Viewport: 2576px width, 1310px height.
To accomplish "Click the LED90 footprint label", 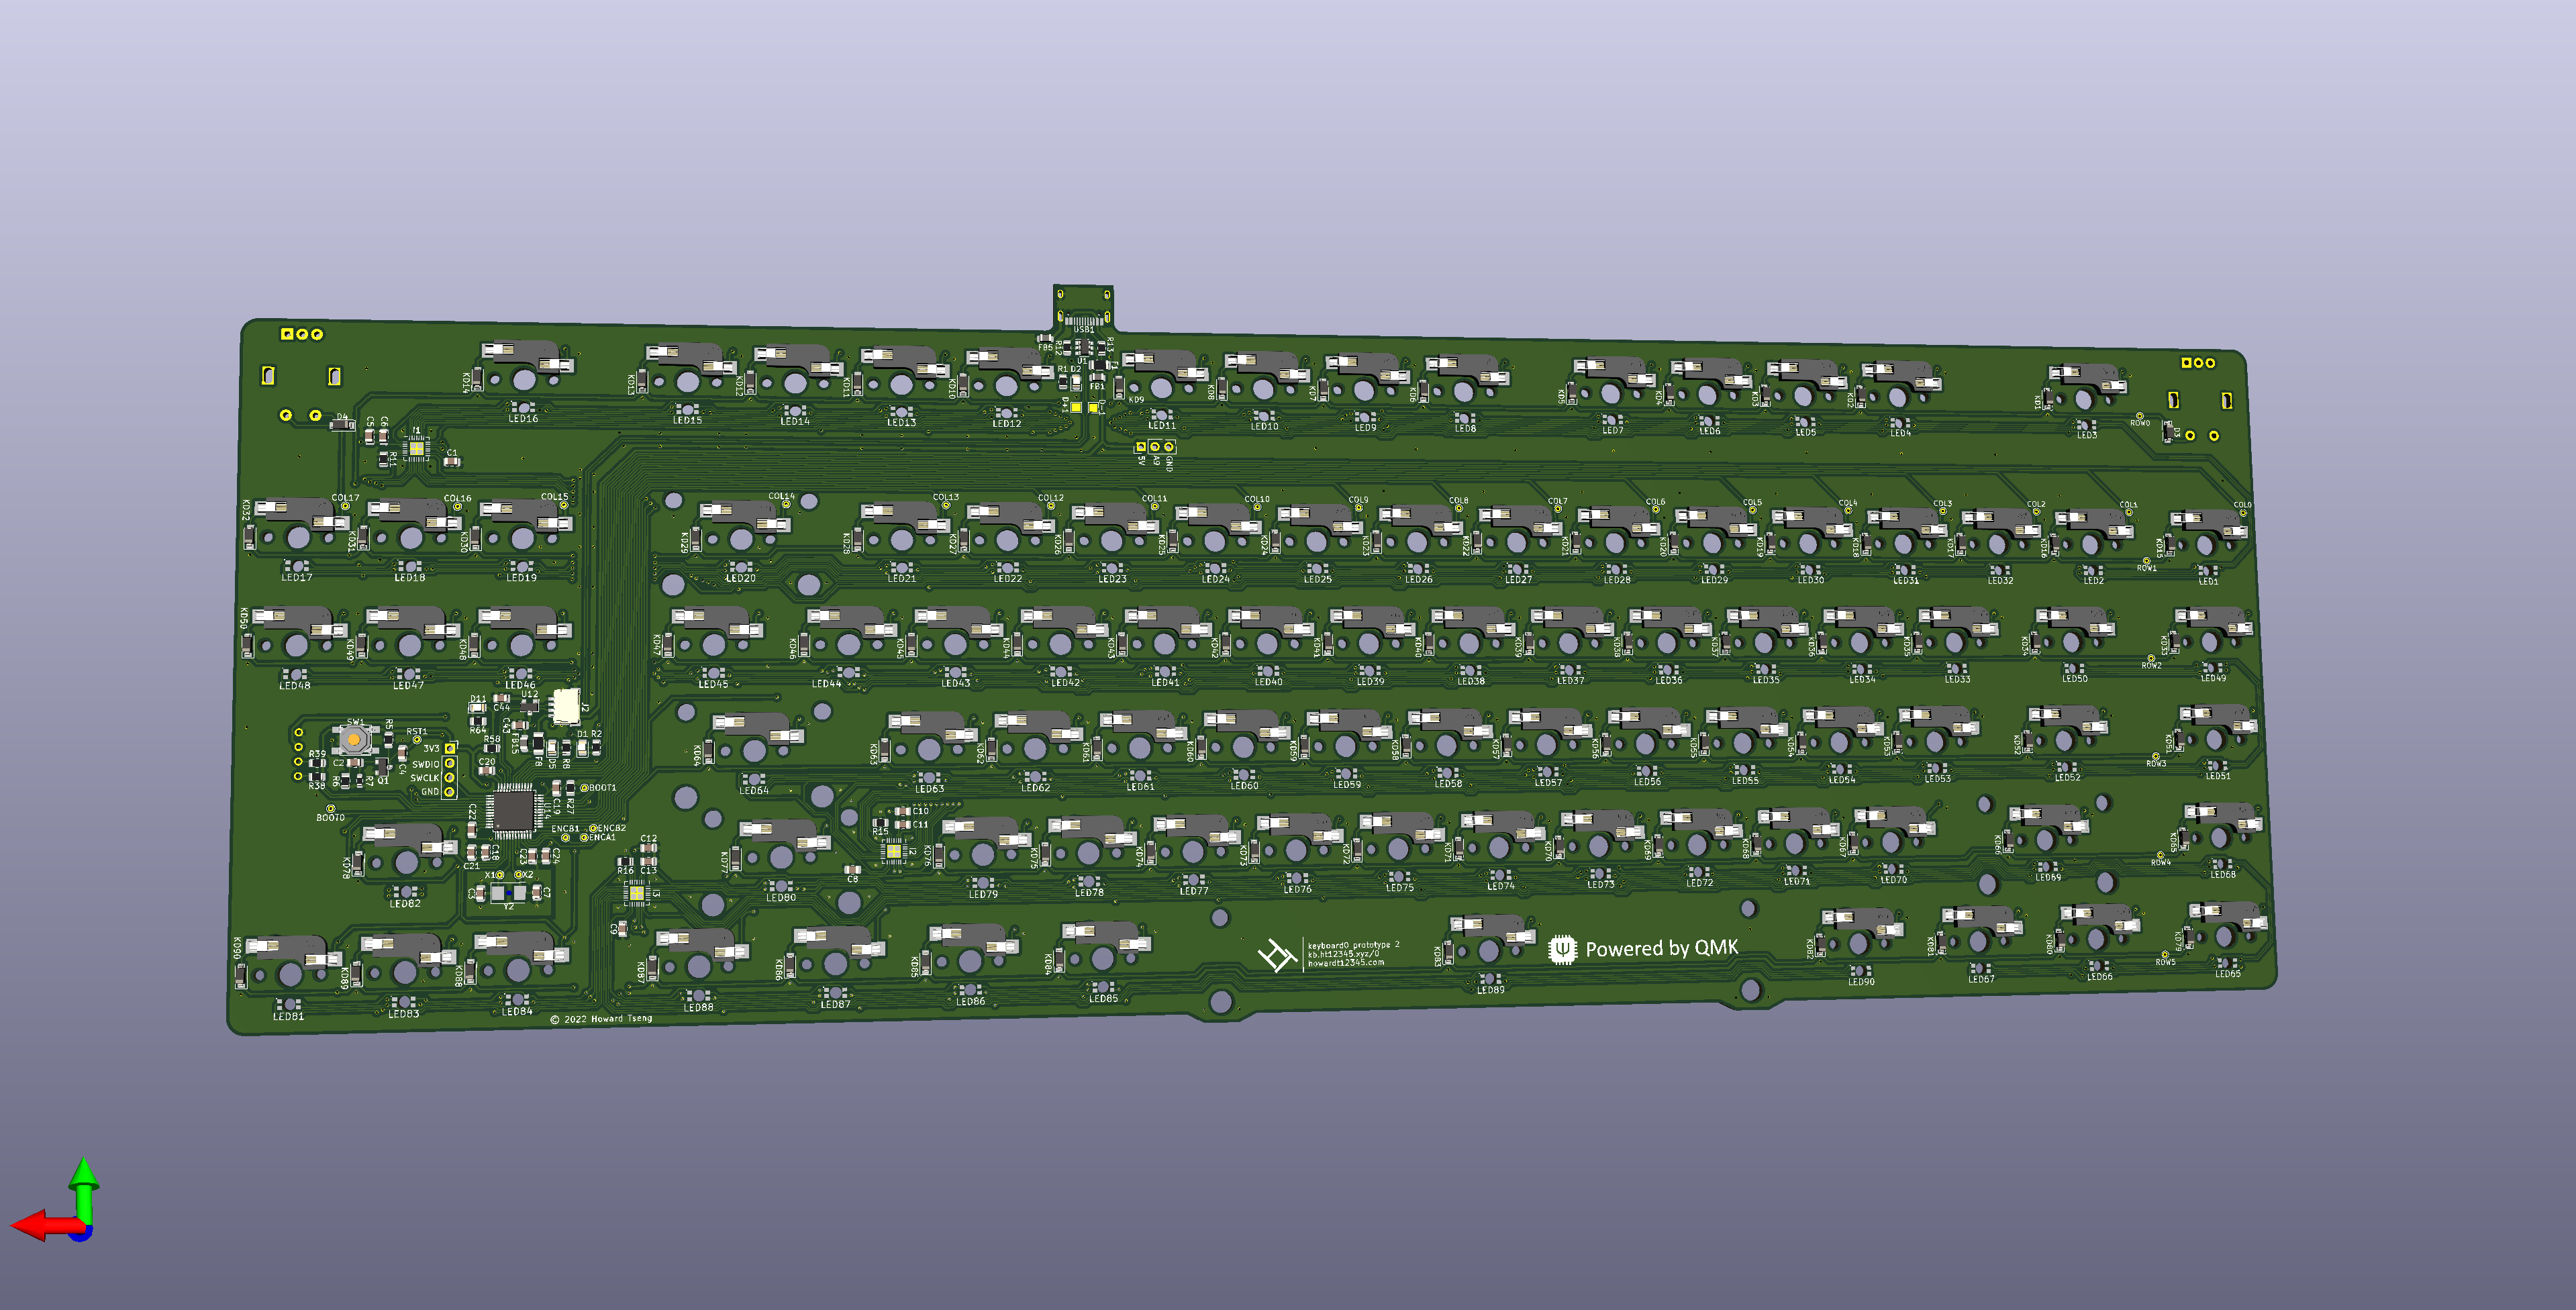I will click(x=1861, y=982).
